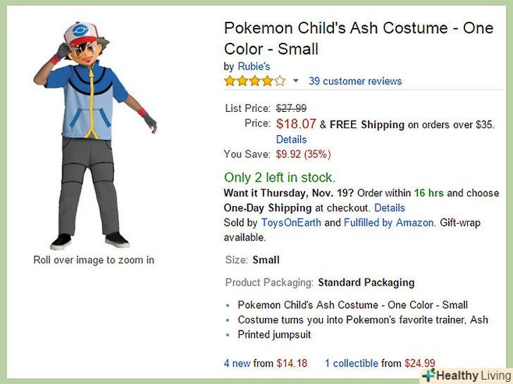The image size is (513, 384).
Task: Click the Roll over image to zoom text
Action: (94, 260)
